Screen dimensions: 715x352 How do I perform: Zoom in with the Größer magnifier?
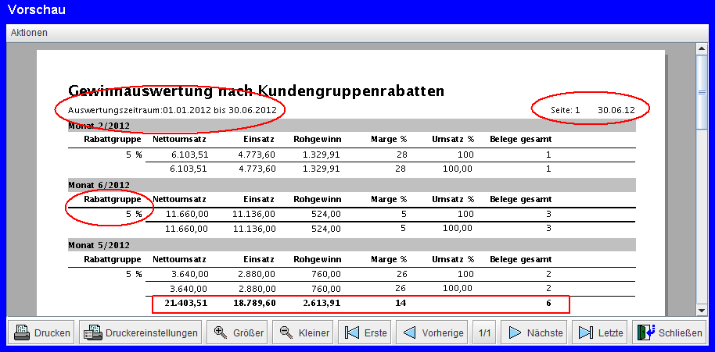tap(235, 332)
